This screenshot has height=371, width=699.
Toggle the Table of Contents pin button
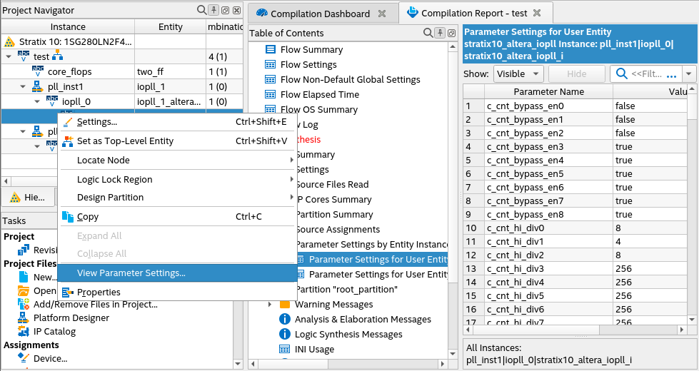439,33
